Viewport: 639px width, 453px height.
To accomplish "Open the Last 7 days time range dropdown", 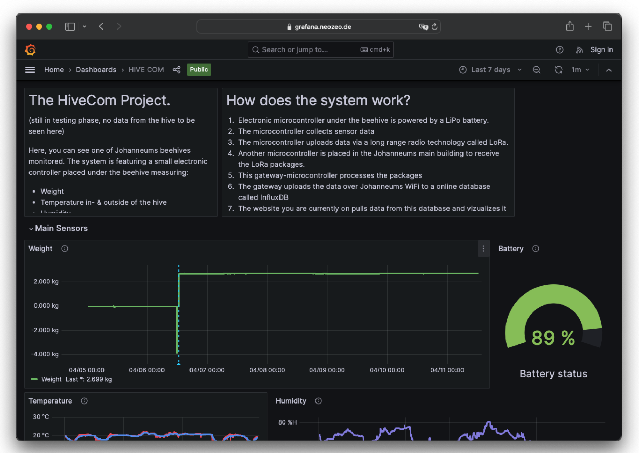I will 490,70.
